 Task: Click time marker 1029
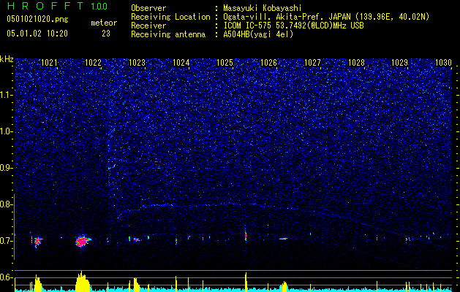coord(400,63)
